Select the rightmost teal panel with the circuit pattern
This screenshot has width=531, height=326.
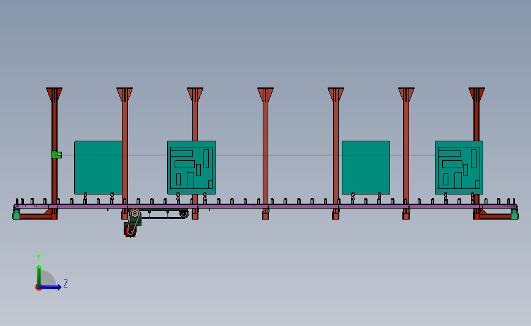(459, 168)
